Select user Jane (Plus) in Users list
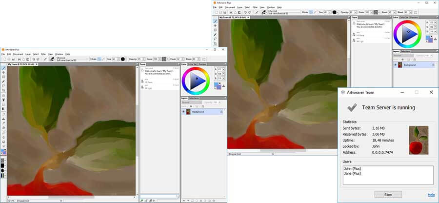Screen dimensions: 439x203 [x=351, y=173]
